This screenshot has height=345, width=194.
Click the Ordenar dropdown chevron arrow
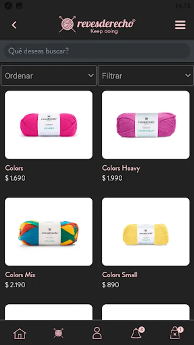click(x=91, y=76)
